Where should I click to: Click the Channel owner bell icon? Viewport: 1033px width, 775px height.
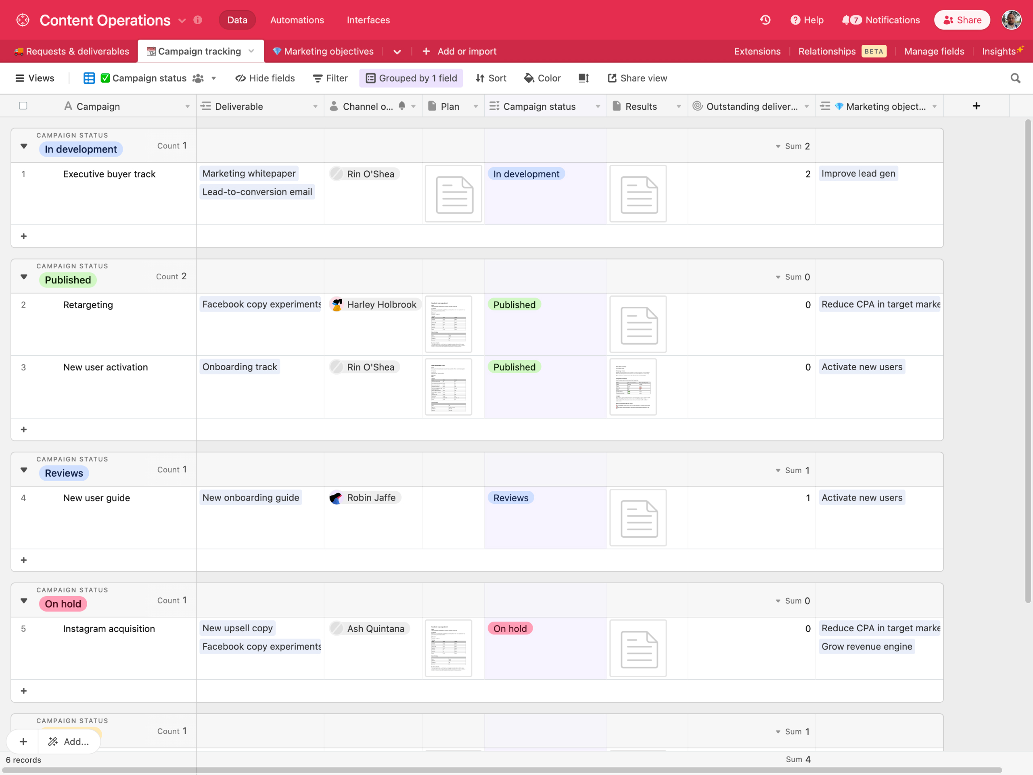click(401, 106)
